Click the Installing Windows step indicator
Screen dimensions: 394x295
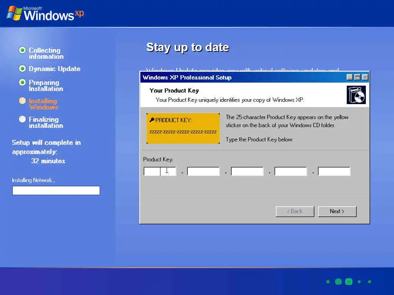point(22,101)
